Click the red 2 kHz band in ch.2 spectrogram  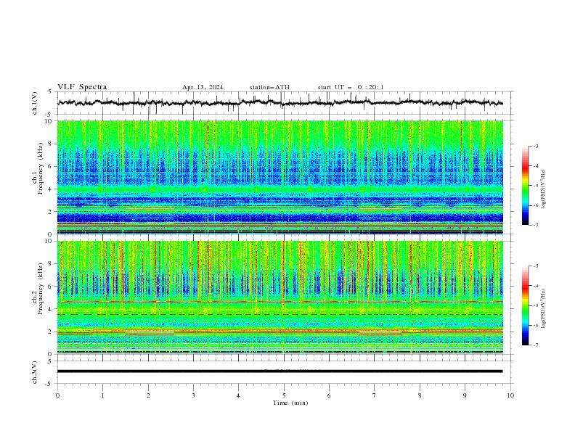tap(280, 331)
